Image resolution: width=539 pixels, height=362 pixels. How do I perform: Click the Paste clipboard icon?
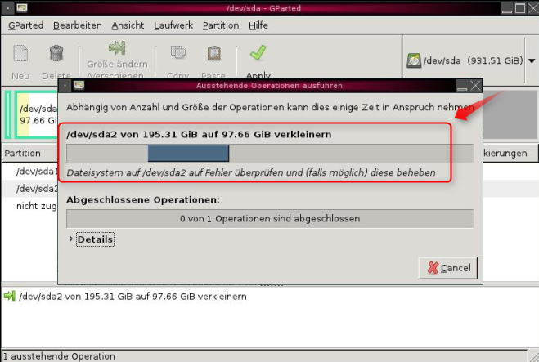[213, 53]
